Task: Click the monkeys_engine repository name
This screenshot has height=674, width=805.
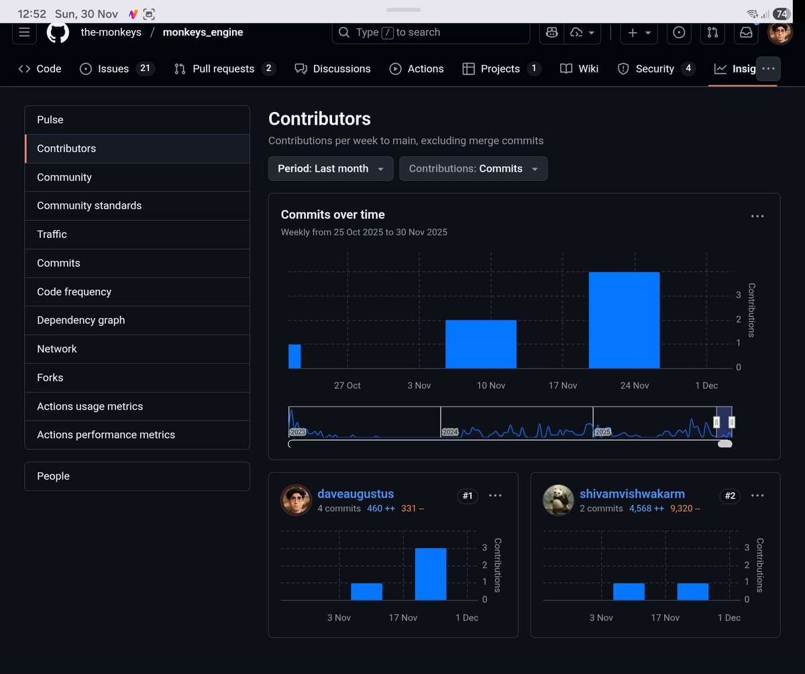Action: (203, 32)
